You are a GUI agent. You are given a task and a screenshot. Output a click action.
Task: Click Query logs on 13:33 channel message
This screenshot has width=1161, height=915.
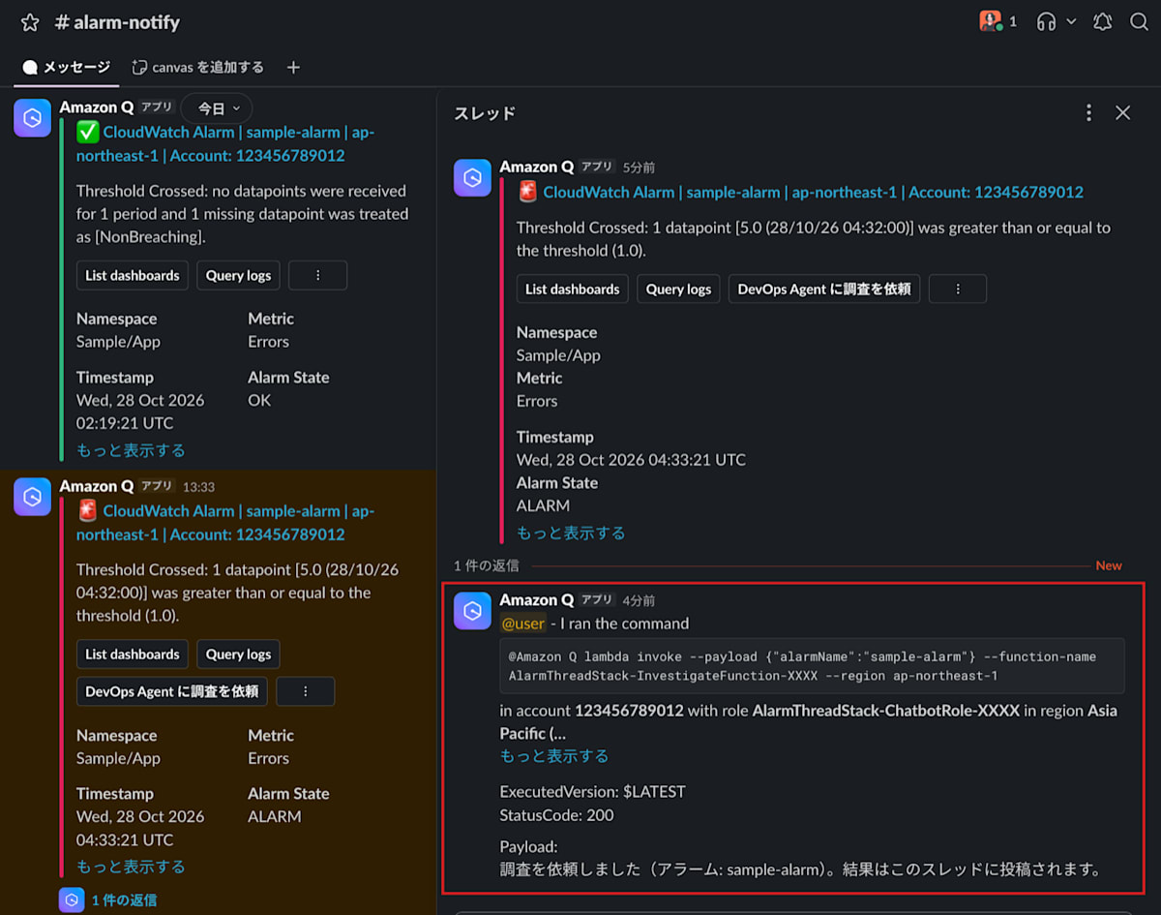point(238,654)
